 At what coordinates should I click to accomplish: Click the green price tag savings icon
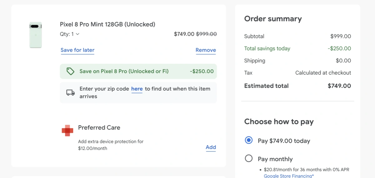[x=70, y=71]
